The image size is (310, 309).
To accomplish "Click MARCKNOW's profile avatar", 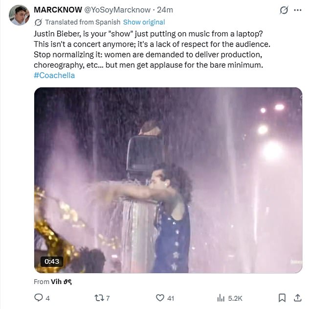I will (19, 15).
